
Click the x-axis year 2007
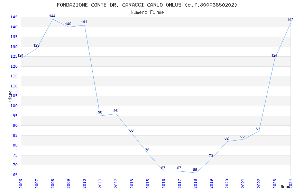[37, 184]
